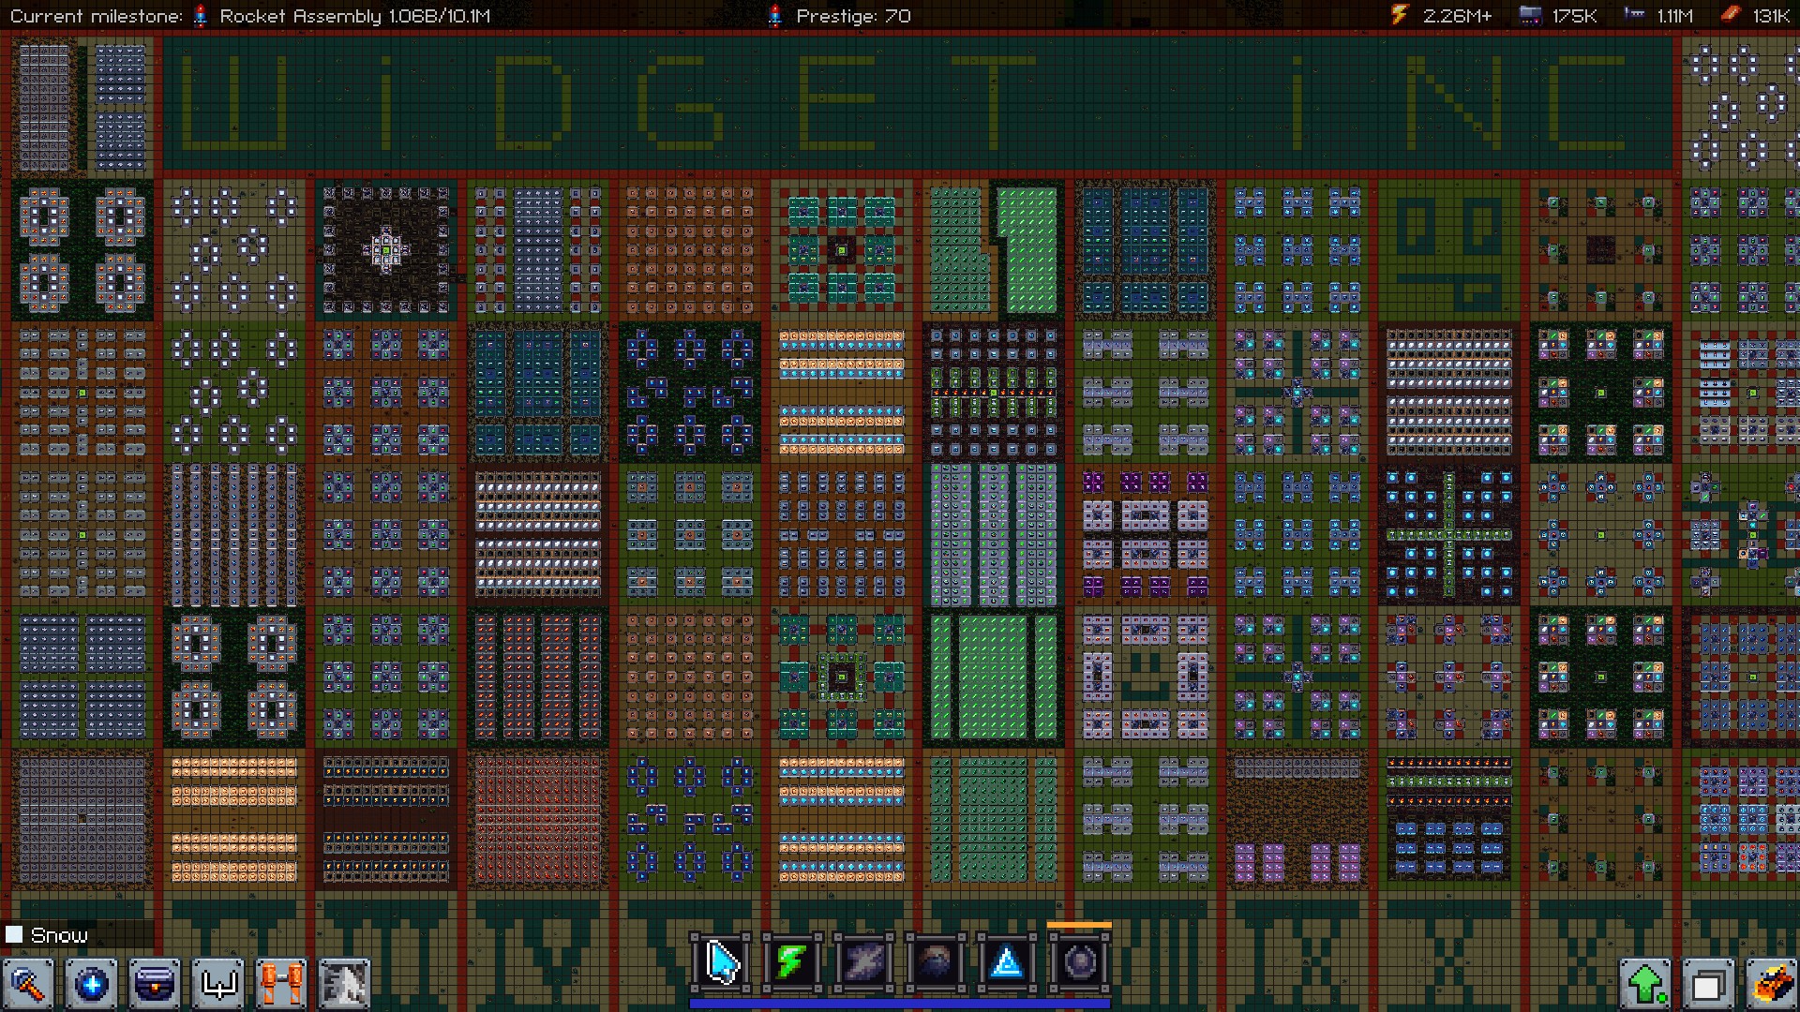This screenshot has width=1800, height=1012.
Task: Select the grey dust cloud slot
Action: [x=863, y=962]
